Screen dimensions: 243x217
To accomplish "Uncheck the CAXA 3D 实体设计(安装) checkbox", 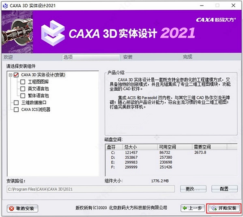I will pos(16,75).
